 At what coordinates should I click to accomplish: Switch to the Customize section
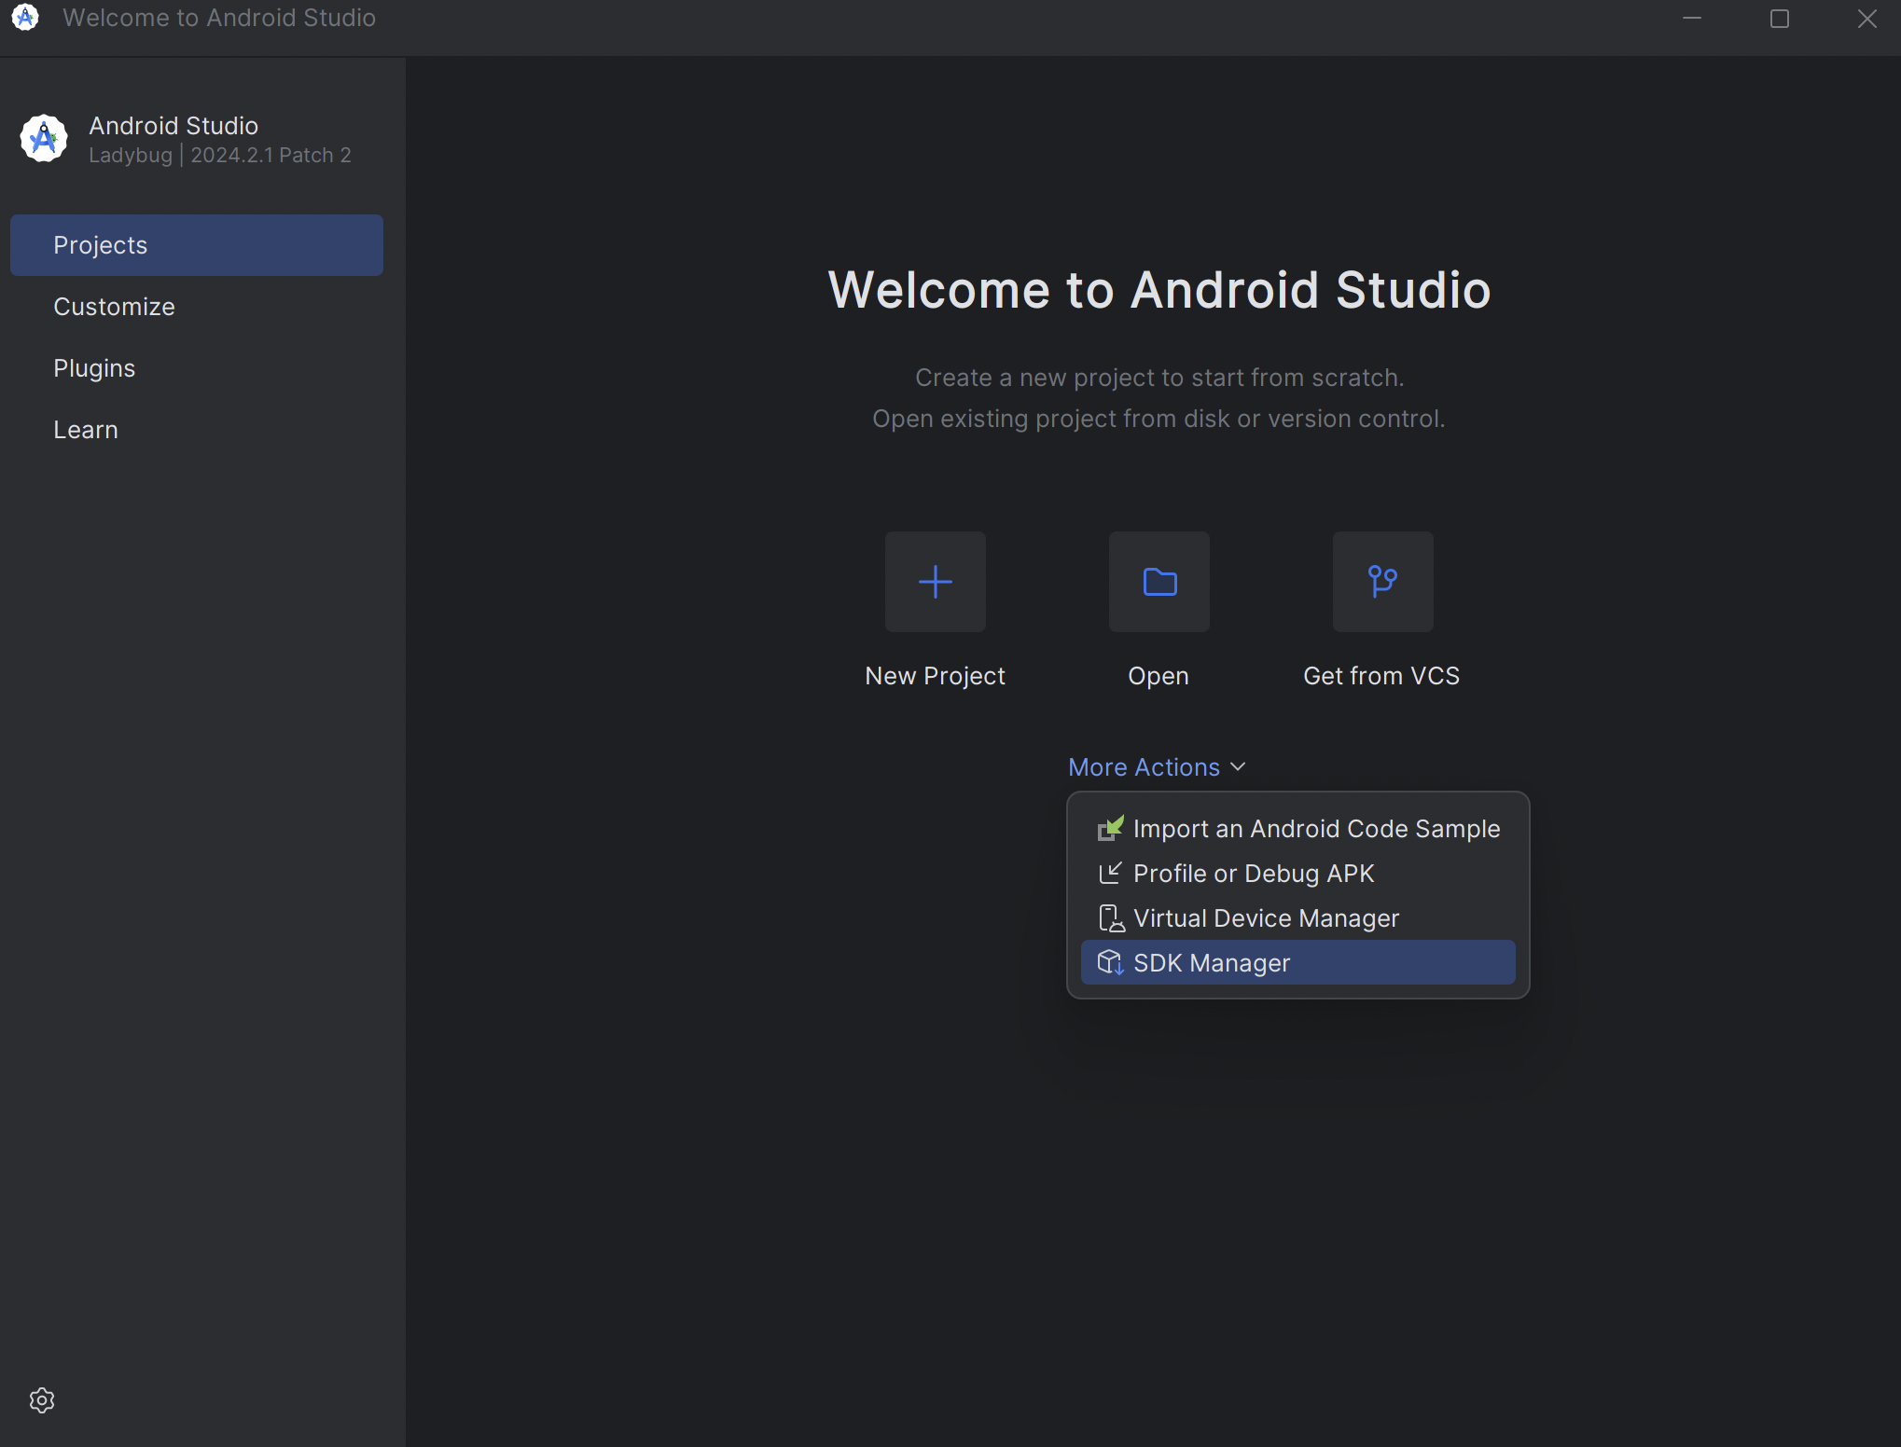point(114,306)
